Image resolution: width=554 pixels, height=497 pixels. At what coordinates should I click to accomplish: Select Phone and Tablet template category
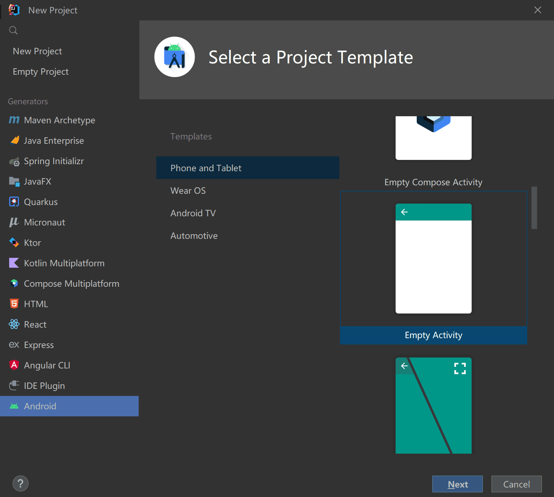coord(248,168)
